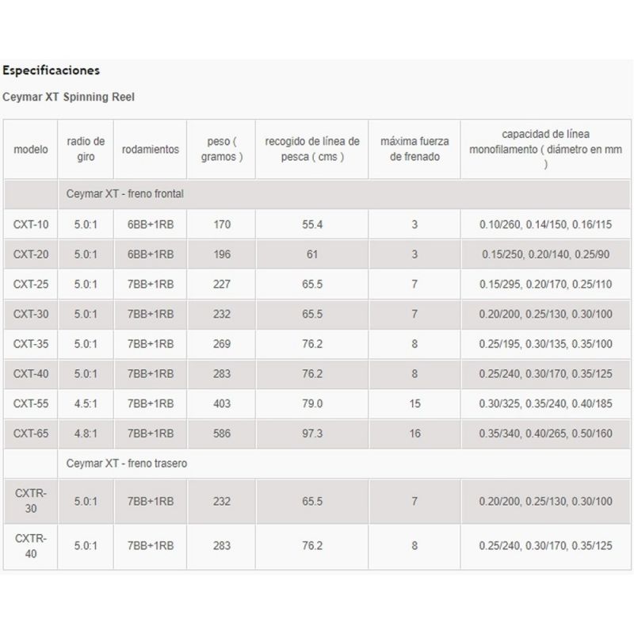Click the Especificaciones heading
Screen dimensions: 634x634
tap(51, 71)
